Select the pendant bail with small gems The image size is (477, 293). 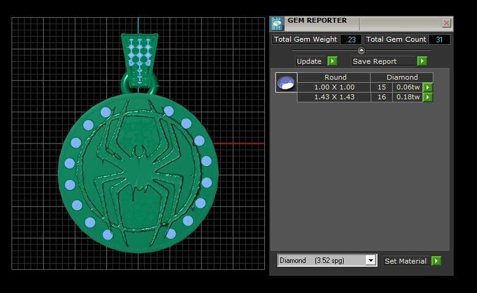click(140, 60)
